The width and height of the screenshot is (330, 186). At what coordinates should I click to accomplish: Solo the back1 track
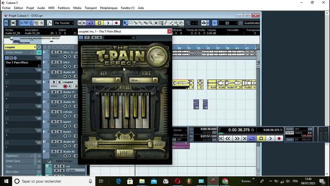pos(59,122)
